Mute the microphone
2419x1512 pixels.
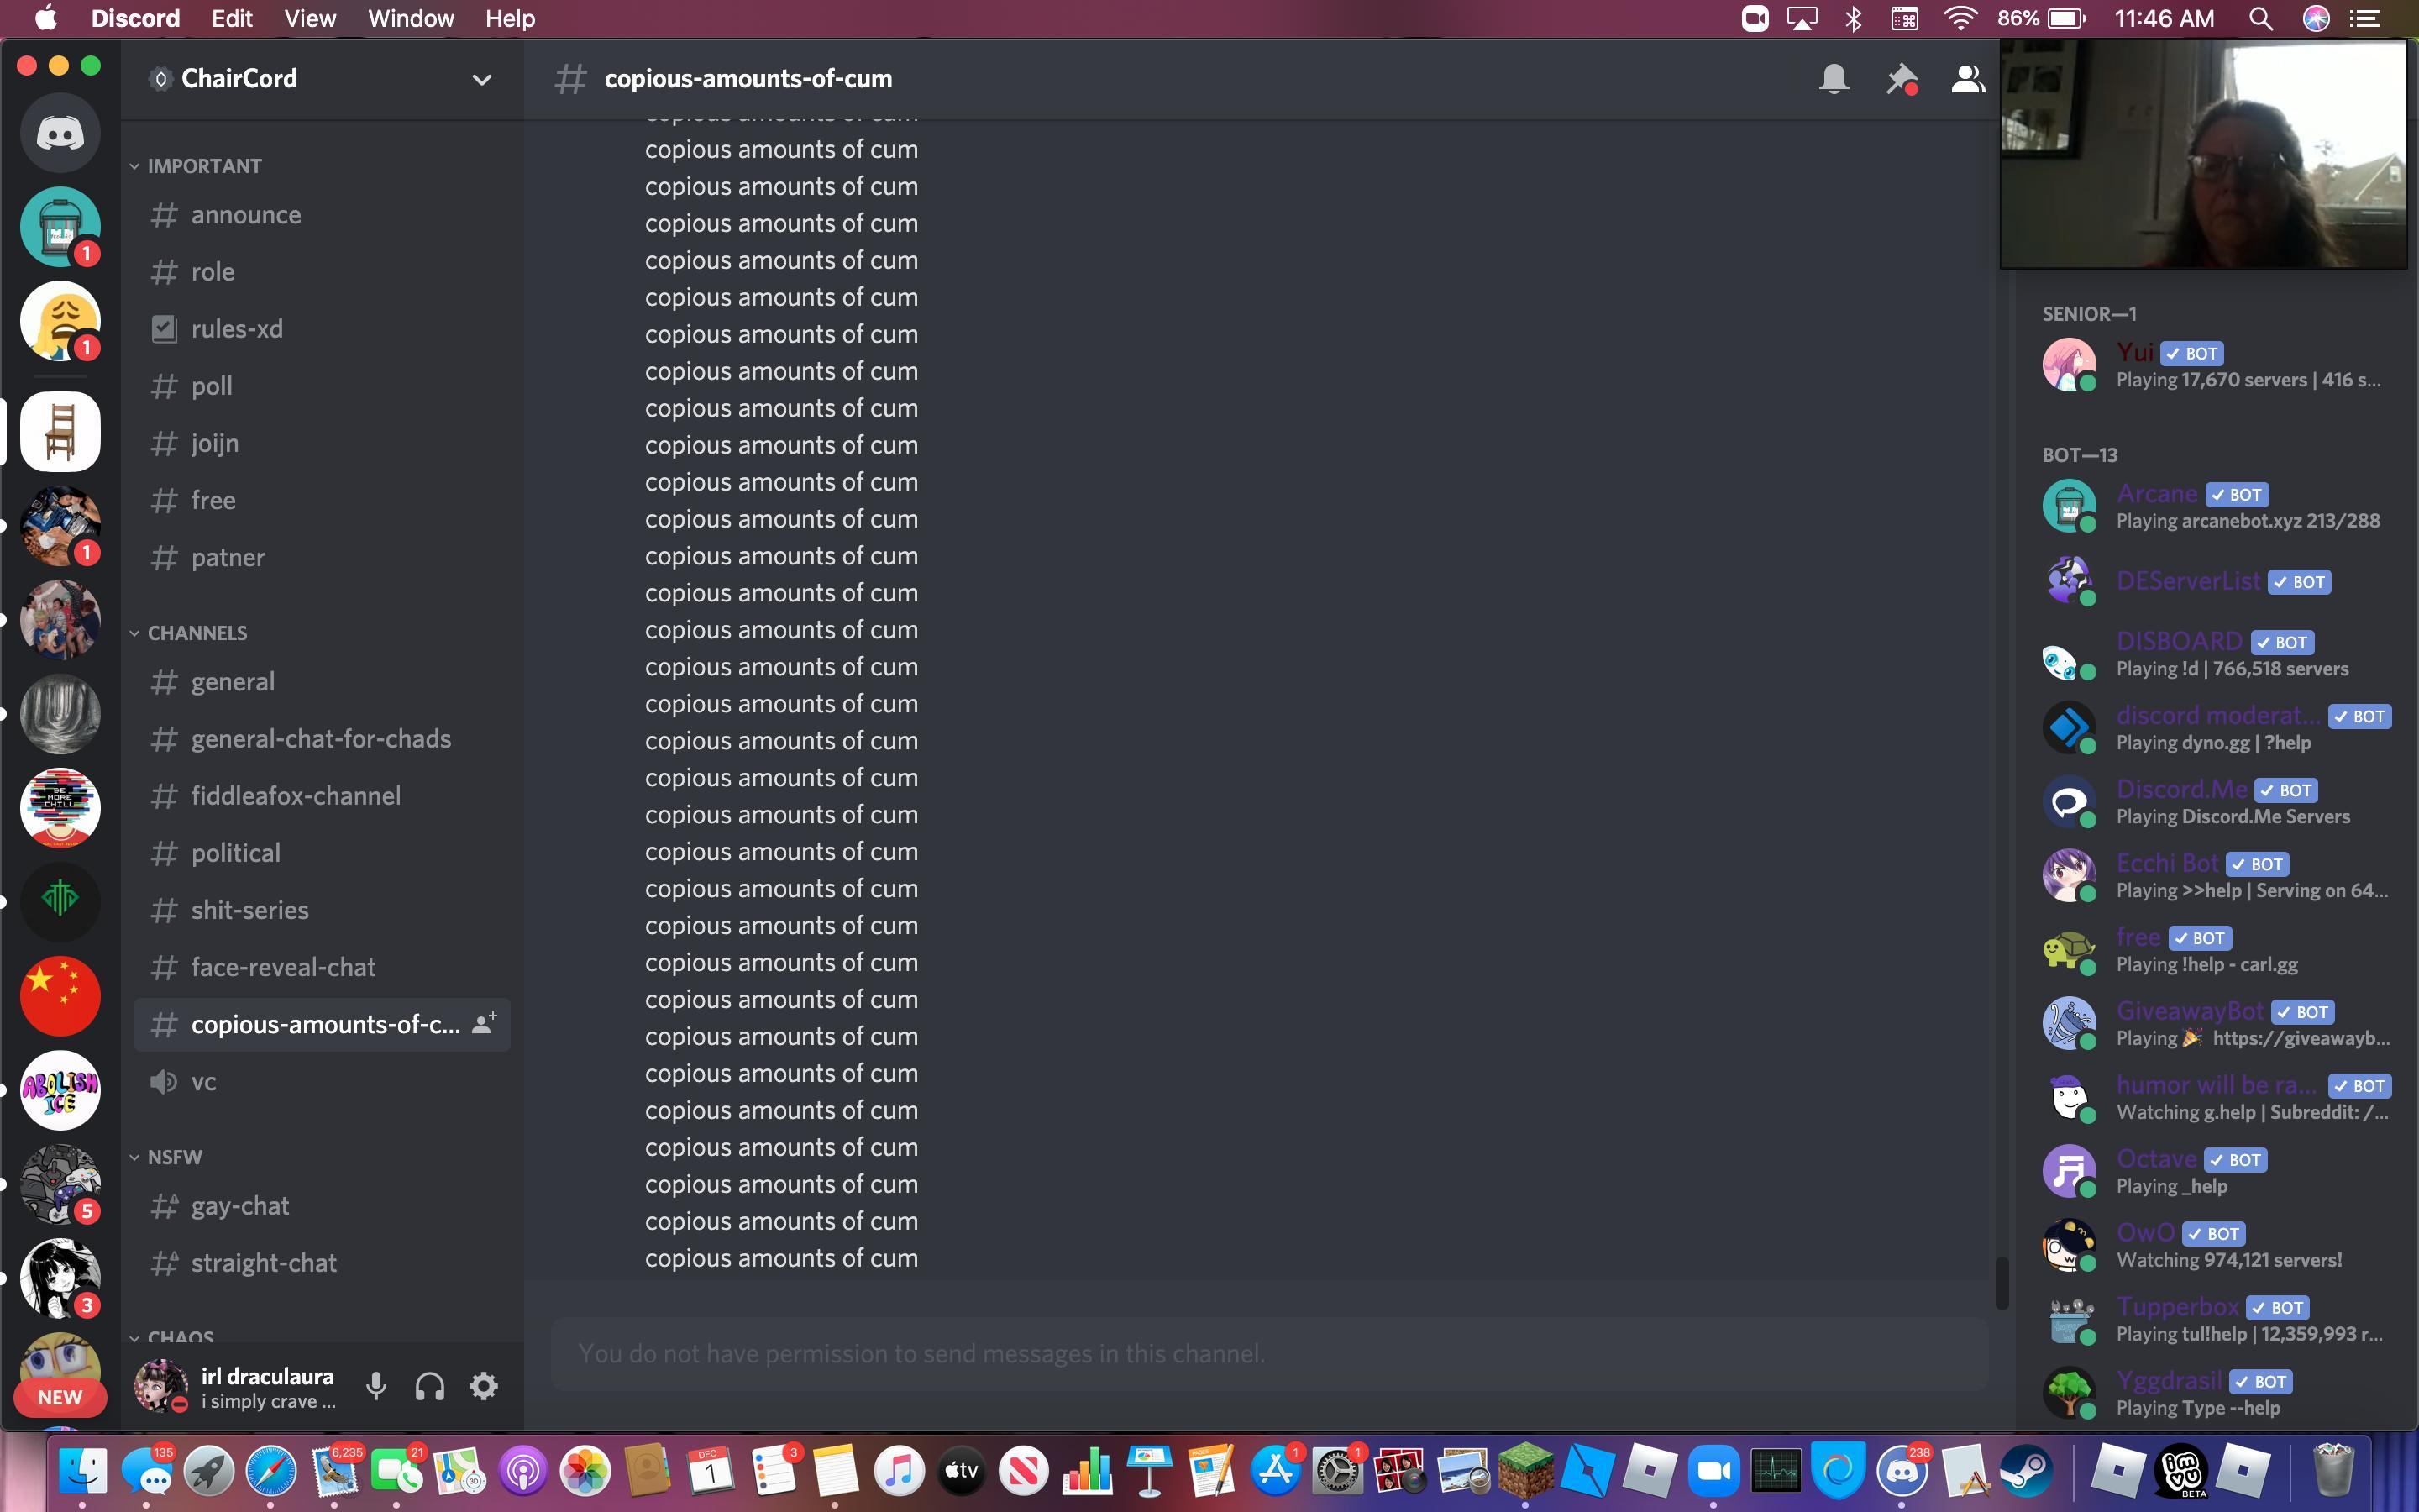375,1386
